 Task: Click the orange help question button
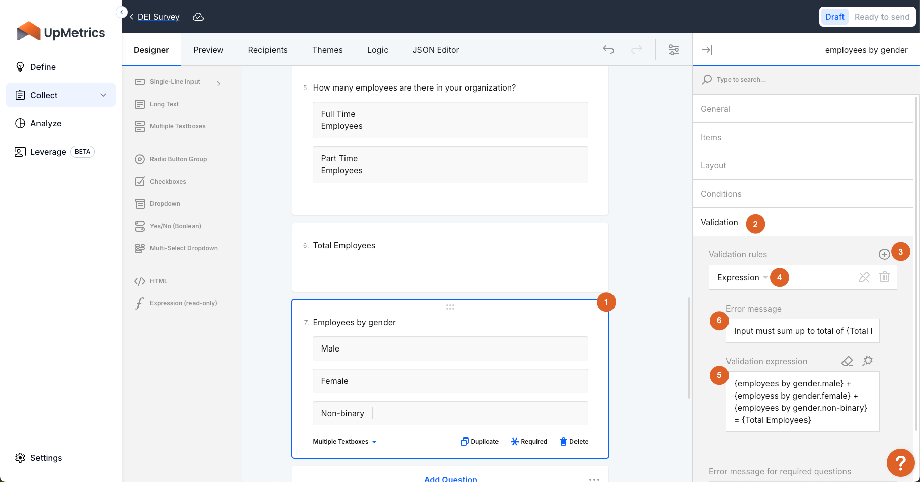click(x=900, y=462)
